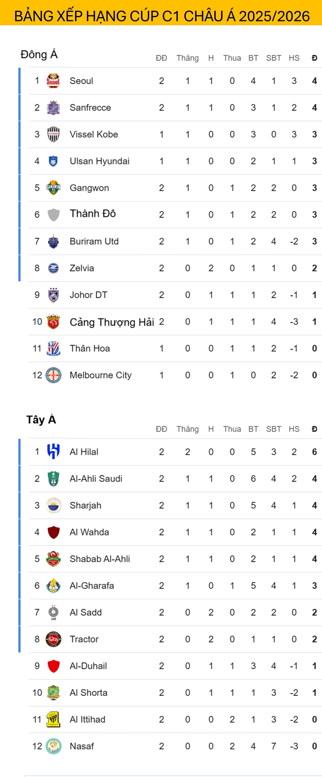Click the Melbourne City round badge

click(x=53, y=375)
